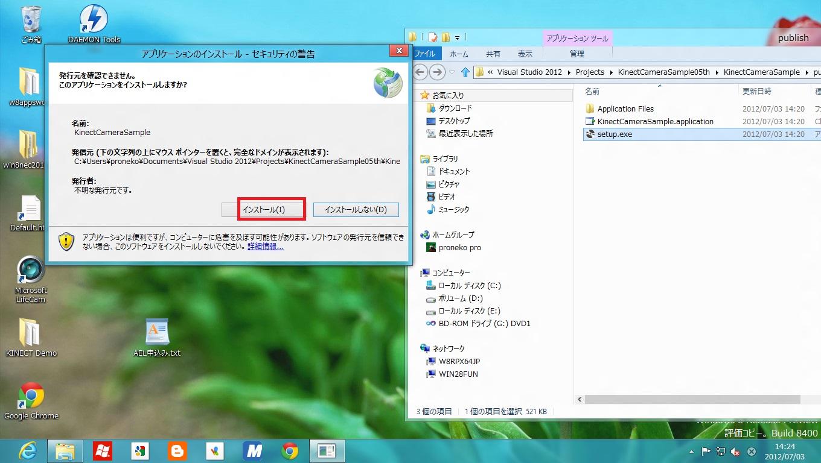
Task: Switch to the 表示 ribbon tab
Action: tap(525, 54)
